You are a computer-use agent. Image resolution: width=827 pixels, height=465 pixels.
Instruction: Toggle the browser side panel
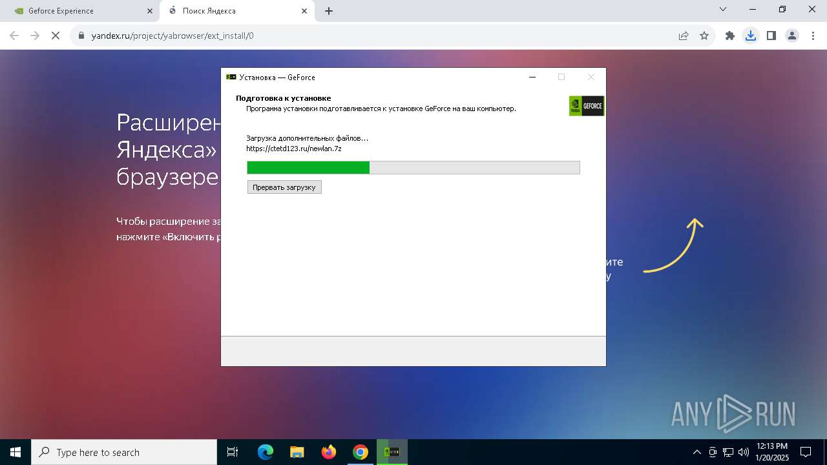tap(771, 36)
